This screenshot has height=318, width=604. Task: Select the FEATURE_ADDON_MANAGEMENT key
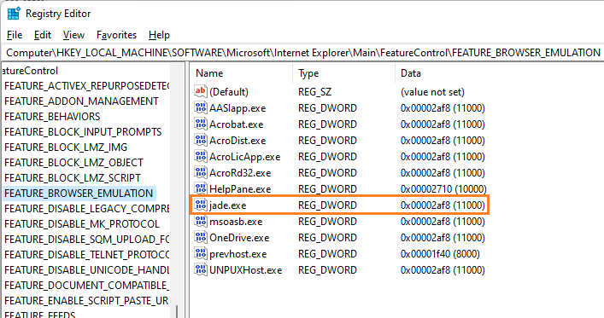coord(81,101)
